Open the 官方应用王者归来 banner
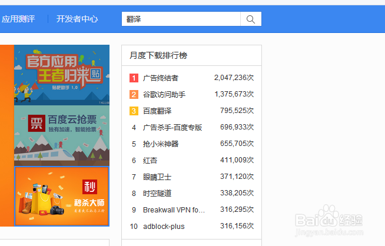The width and height of the screenshot is (385, 246). (62, 75)
